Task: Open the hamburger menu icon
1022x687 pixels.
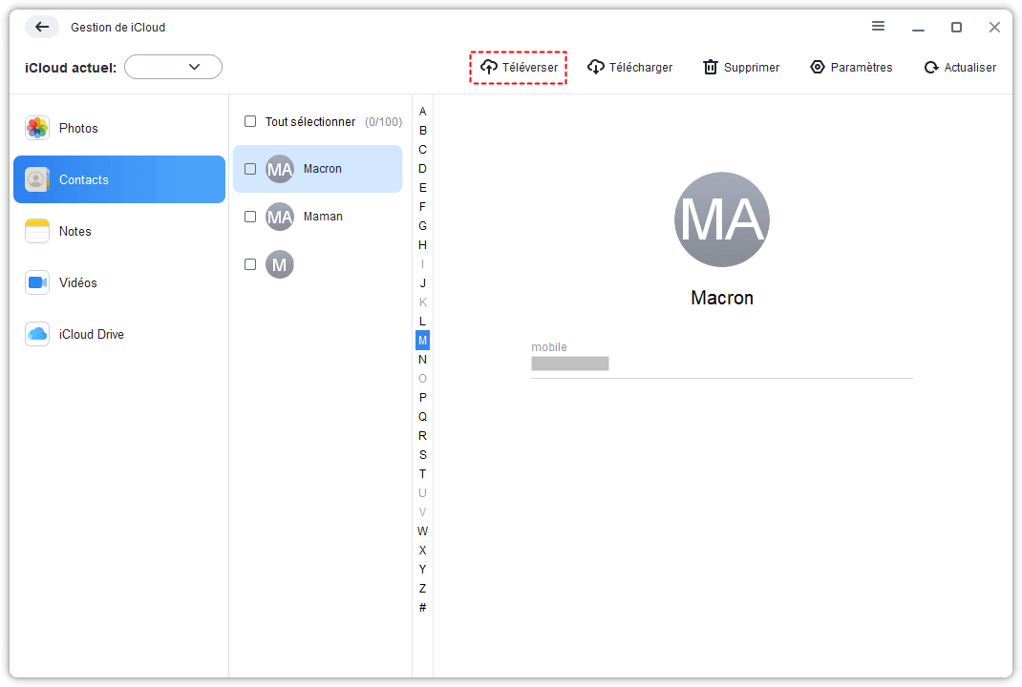Action: [x=878, y=26]
